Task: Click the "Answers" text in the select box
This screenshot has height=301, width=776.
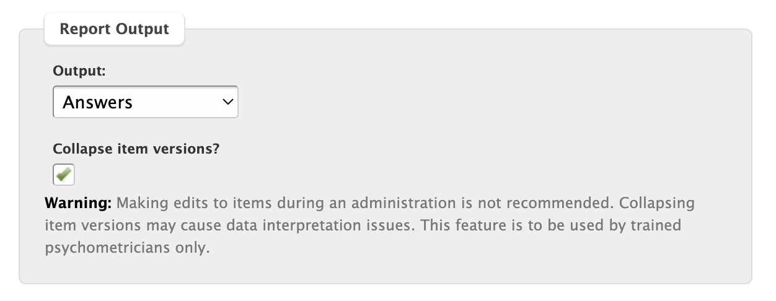Action: (x=98, y=102)
